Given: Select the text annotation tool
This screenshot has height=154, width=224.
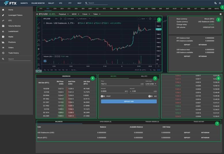Looking at the screenshot, I should pyautogui.click(x=39, y=36).
